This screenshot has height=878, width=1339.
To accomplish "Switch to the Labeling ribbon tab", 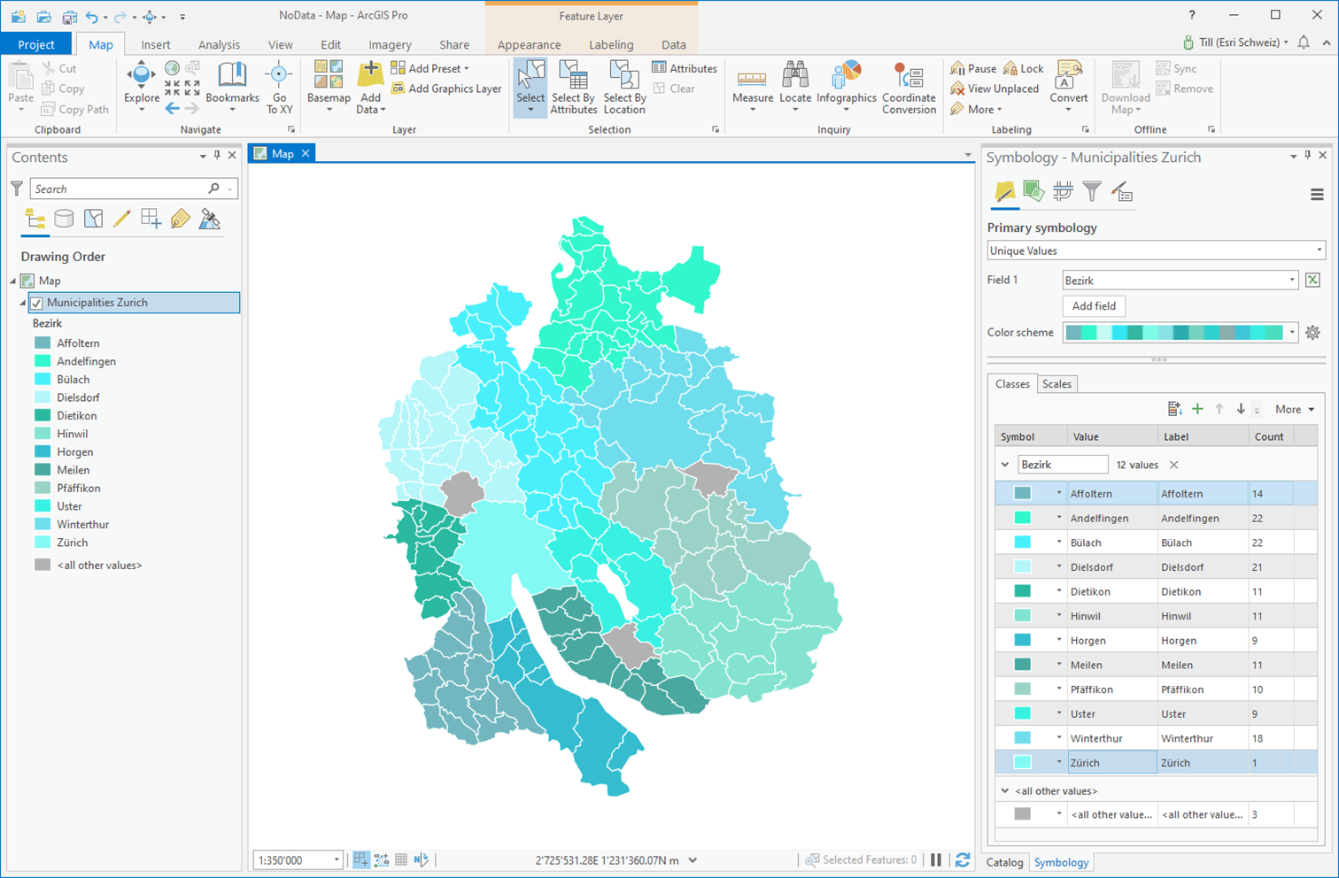I will (611, 44).
